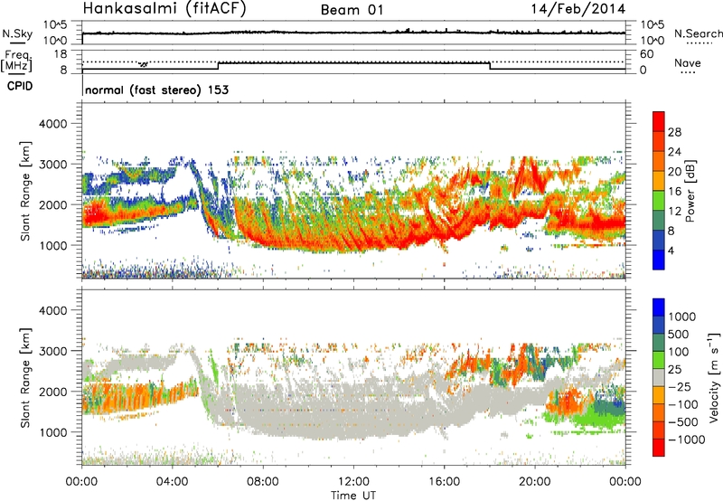723x501 pixels.
Task: Click the "4000" tick of the power panel
Action: [52, 124]
